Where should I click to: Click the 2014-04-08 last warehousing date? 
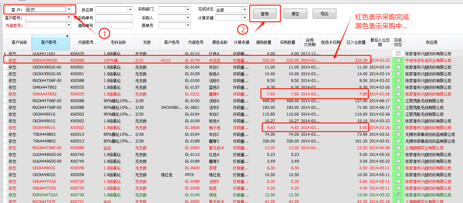(x=380, y=148)
